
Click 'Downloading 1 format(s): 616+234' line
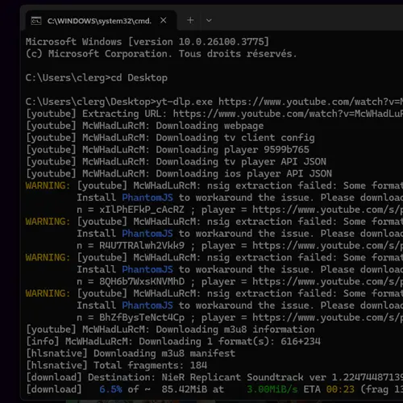click(x=173, y=342)
